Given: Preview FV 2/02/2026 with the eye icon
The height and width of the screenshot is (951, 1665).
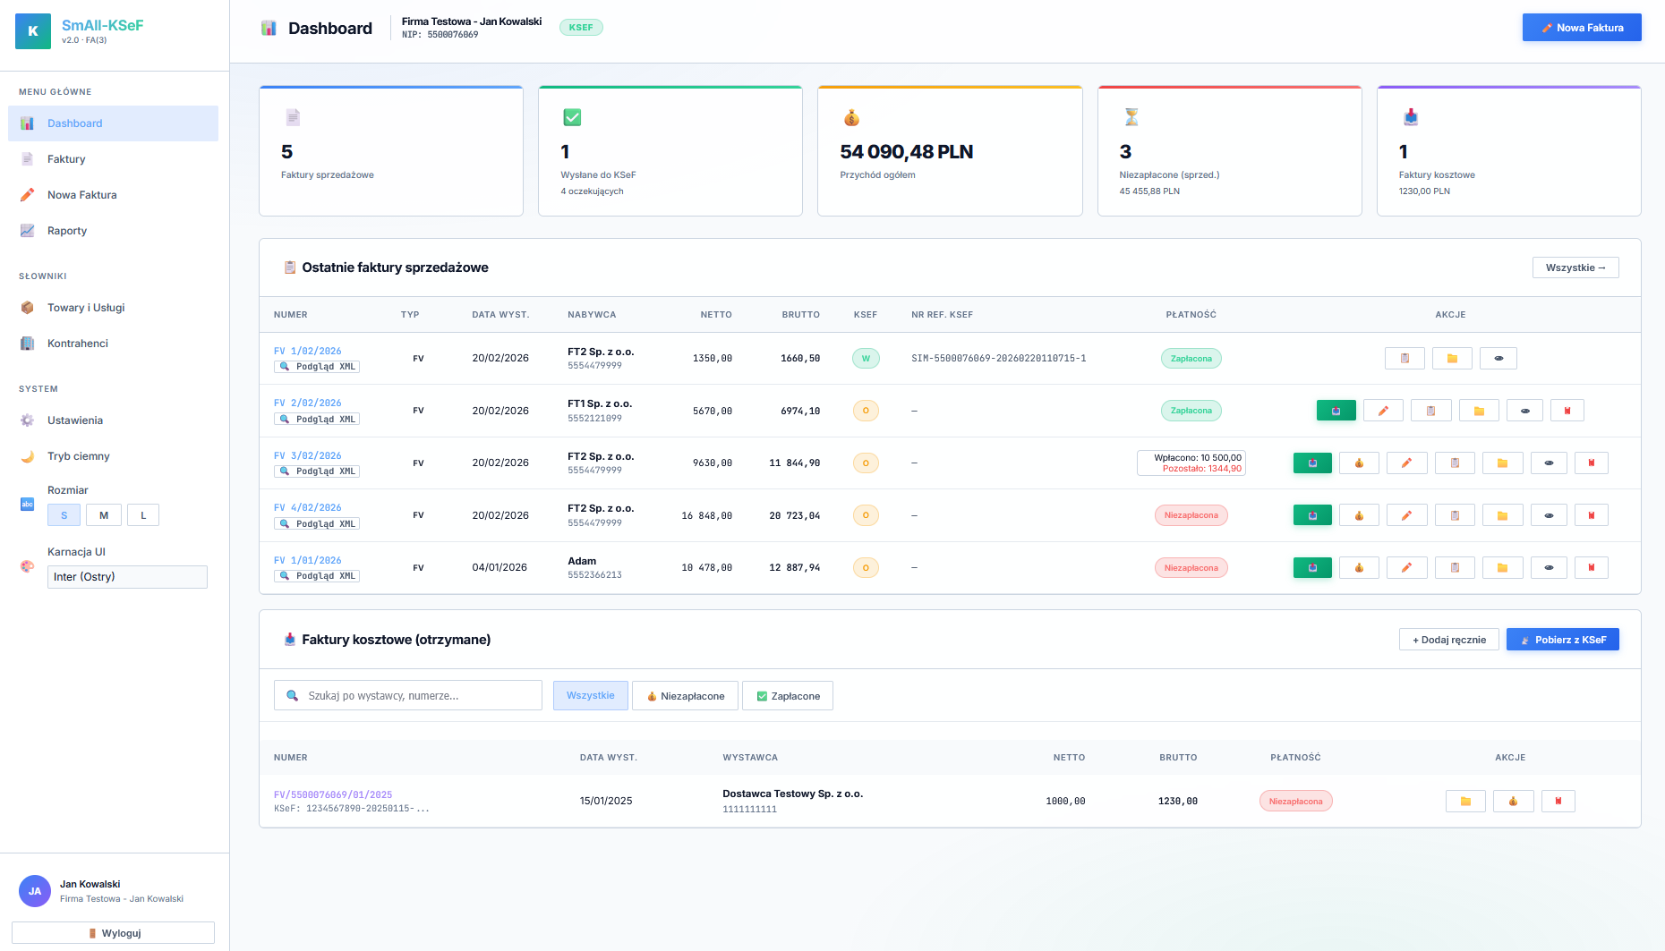Looking at the screenshot, I should coord(1524,410).
